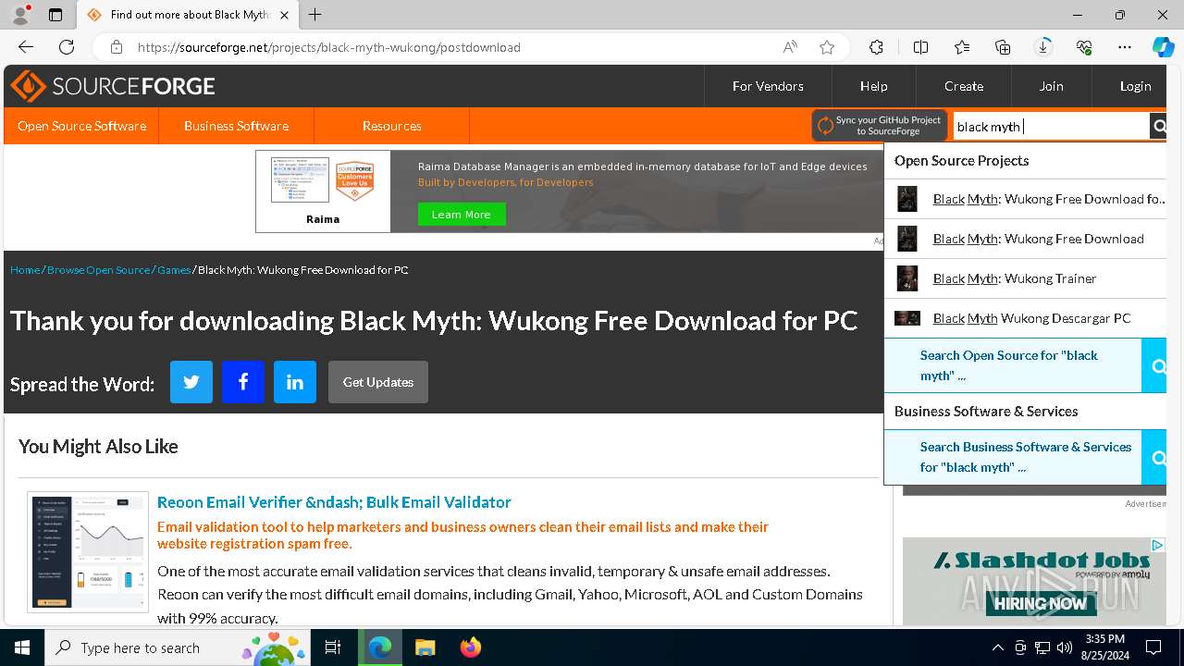
Task: Click magnifier icon next to Search Open Source
Action: click(x=1154, y=366)
